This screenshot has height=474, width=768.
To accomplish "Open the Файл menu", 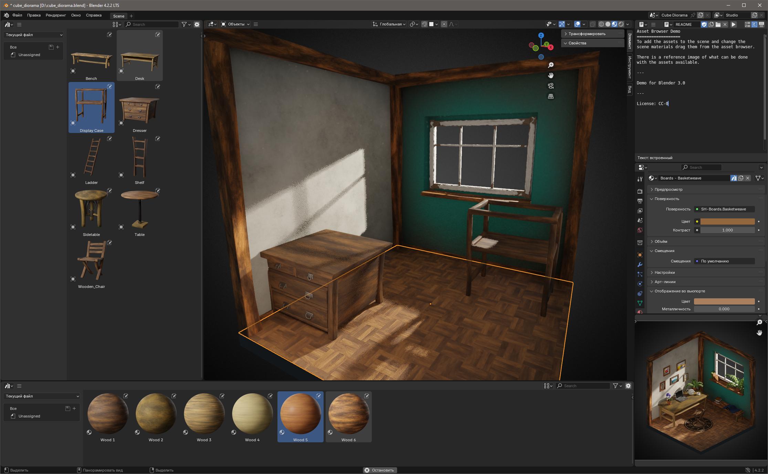I will click(17, 15).
